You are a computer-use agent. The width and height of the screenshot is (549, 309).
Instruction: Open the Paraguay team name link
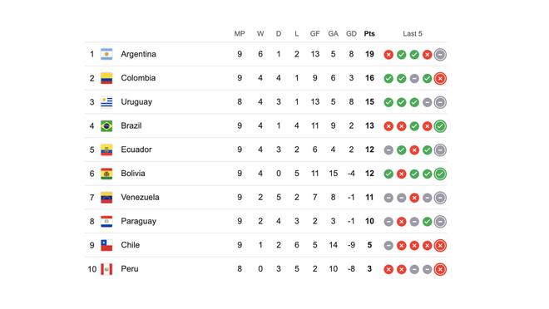pos(139,221)
